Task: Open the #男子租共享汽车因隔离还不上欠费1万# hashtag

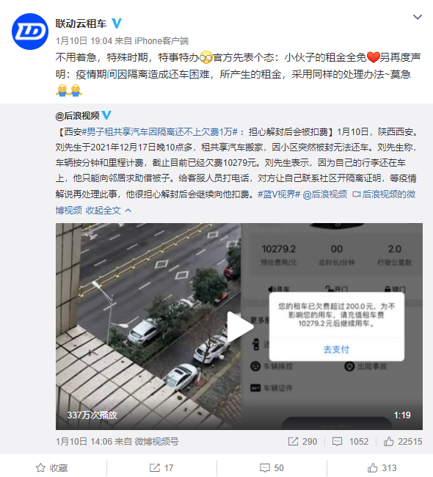Action: (160, 131)
